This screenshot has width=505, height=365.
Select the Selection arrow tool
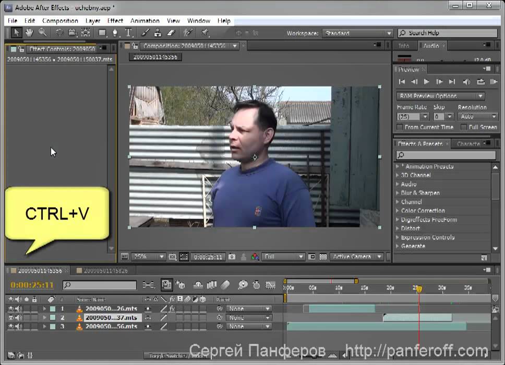click(x=16, y=33)
